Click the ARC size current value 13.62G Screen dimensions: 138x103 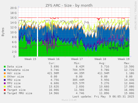tap(54, 87)
